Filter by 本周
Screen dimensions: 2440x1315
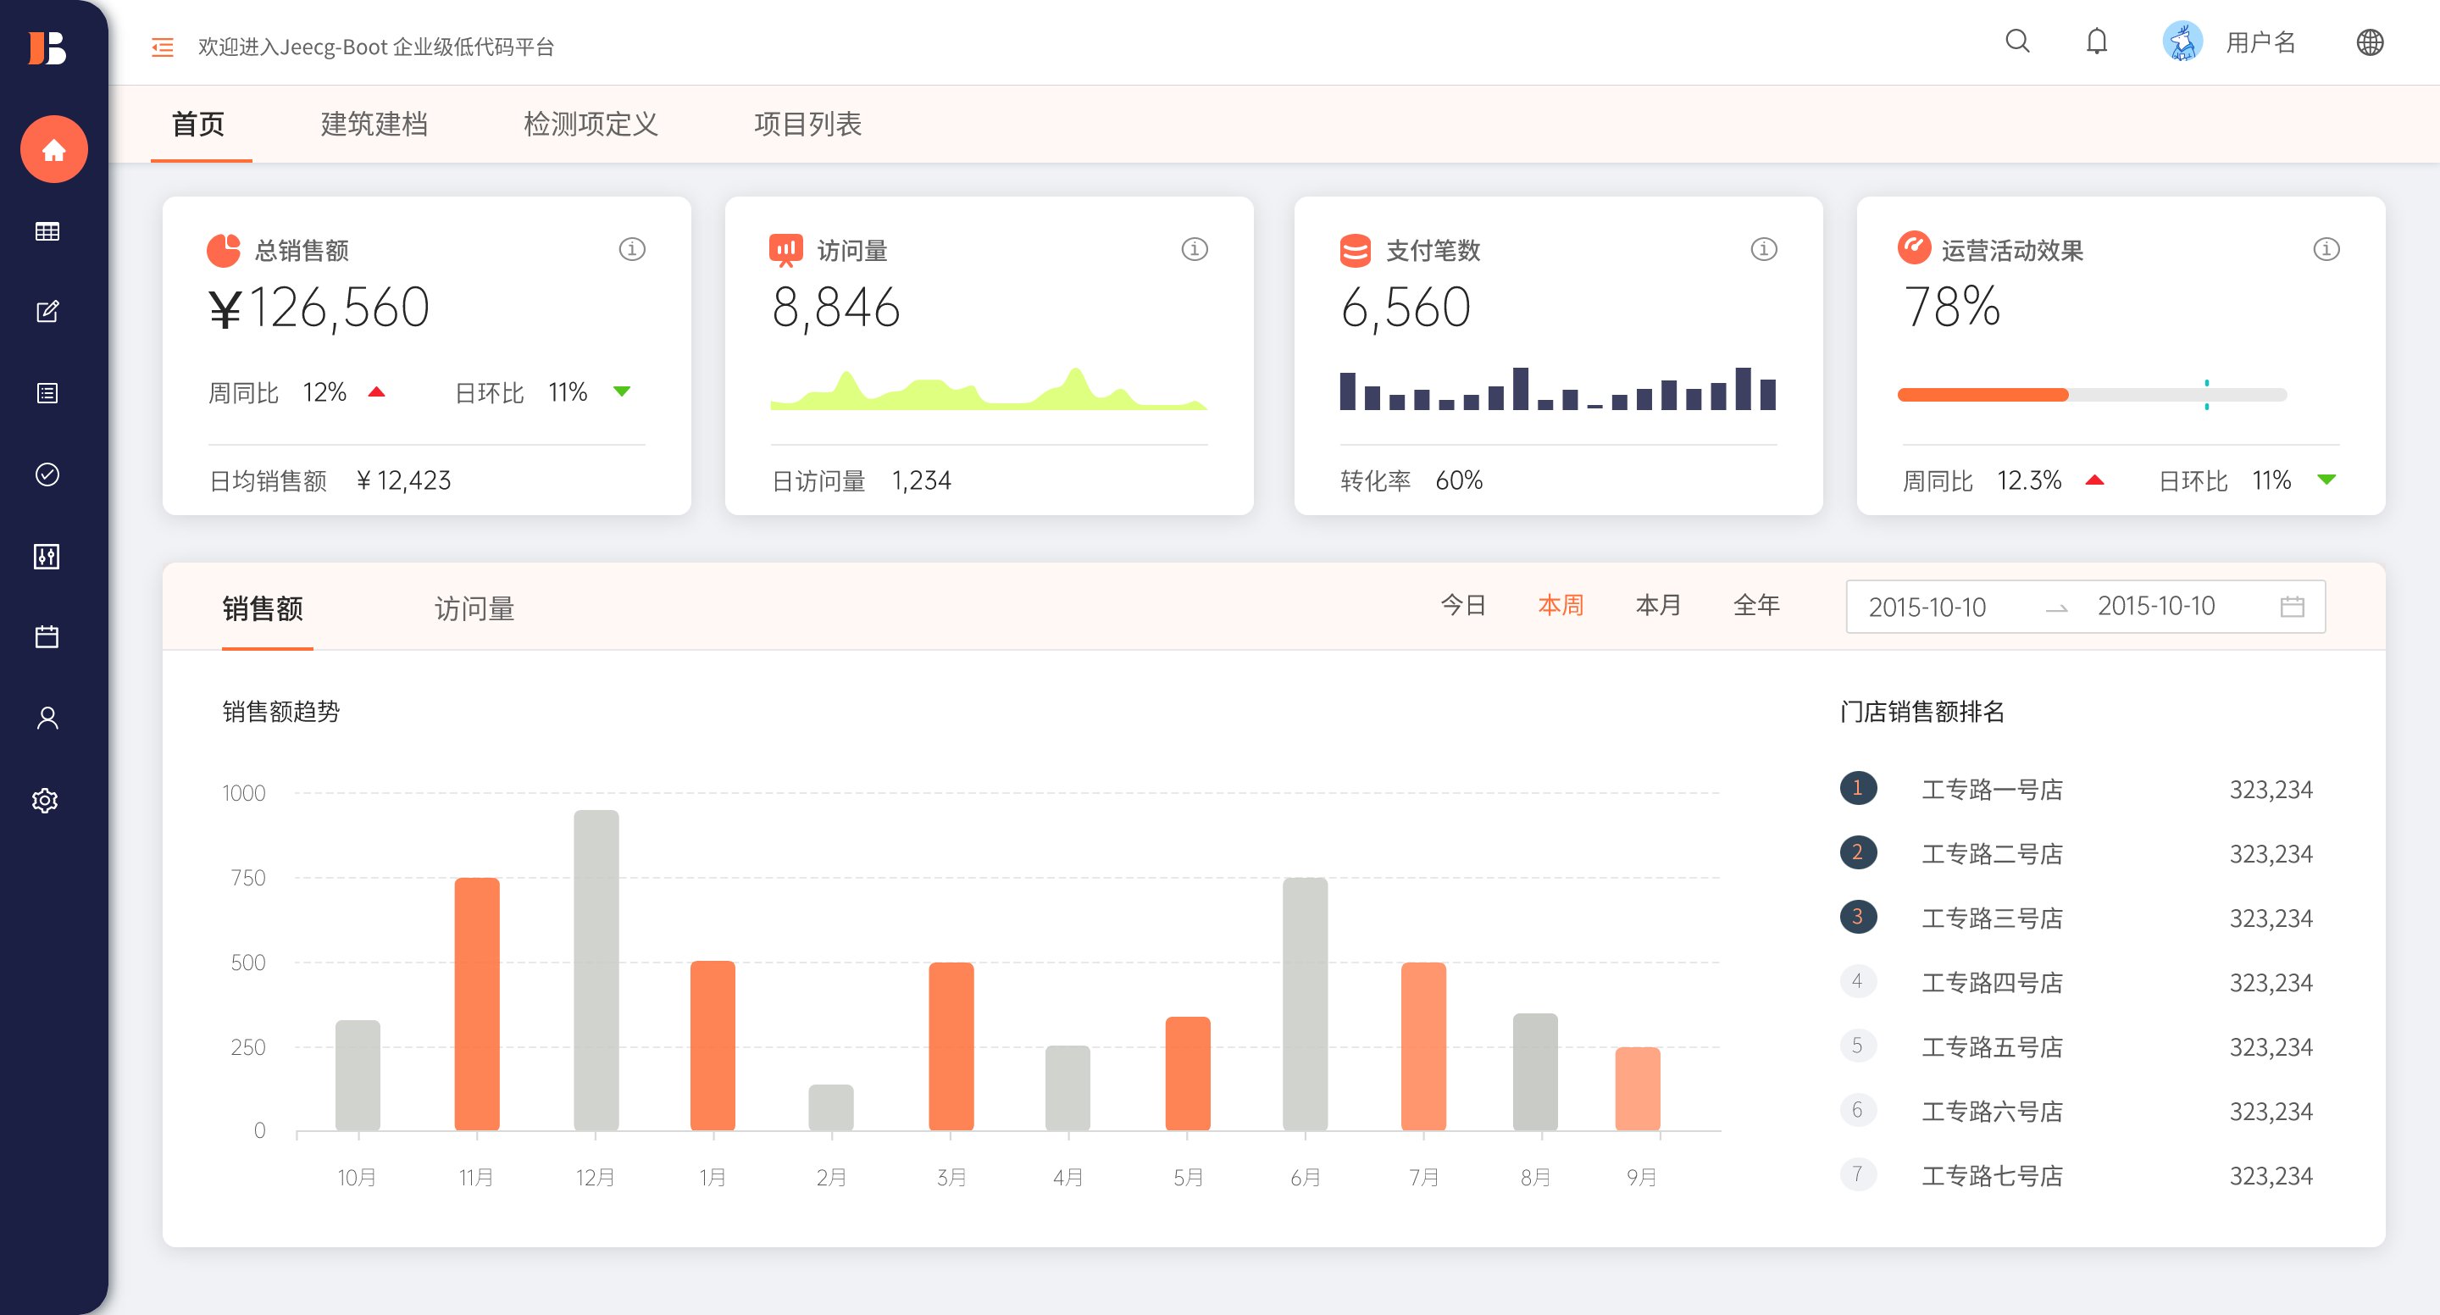(1561, 606)
